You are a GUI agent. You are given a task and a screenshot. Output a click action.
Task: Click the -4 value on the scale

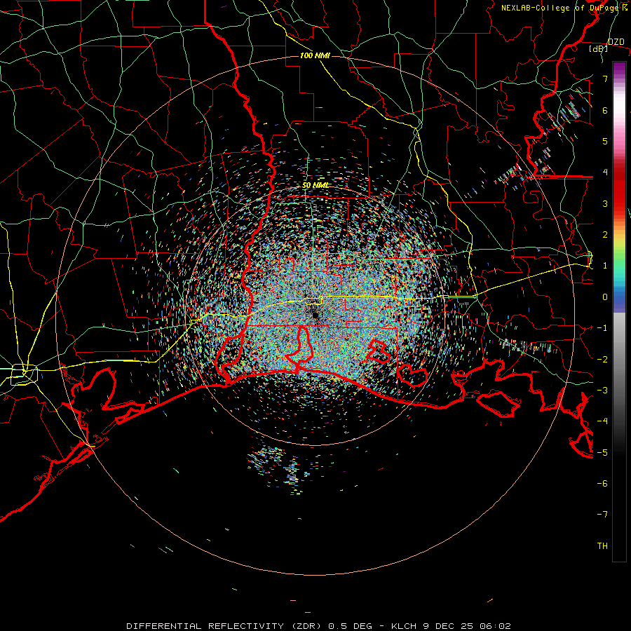[x=602, y=421]
